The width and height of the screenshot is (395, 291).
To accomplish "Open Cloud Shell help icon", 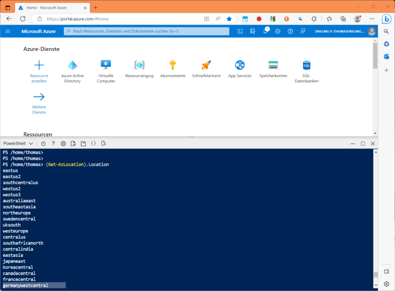I will pos(53,143).
